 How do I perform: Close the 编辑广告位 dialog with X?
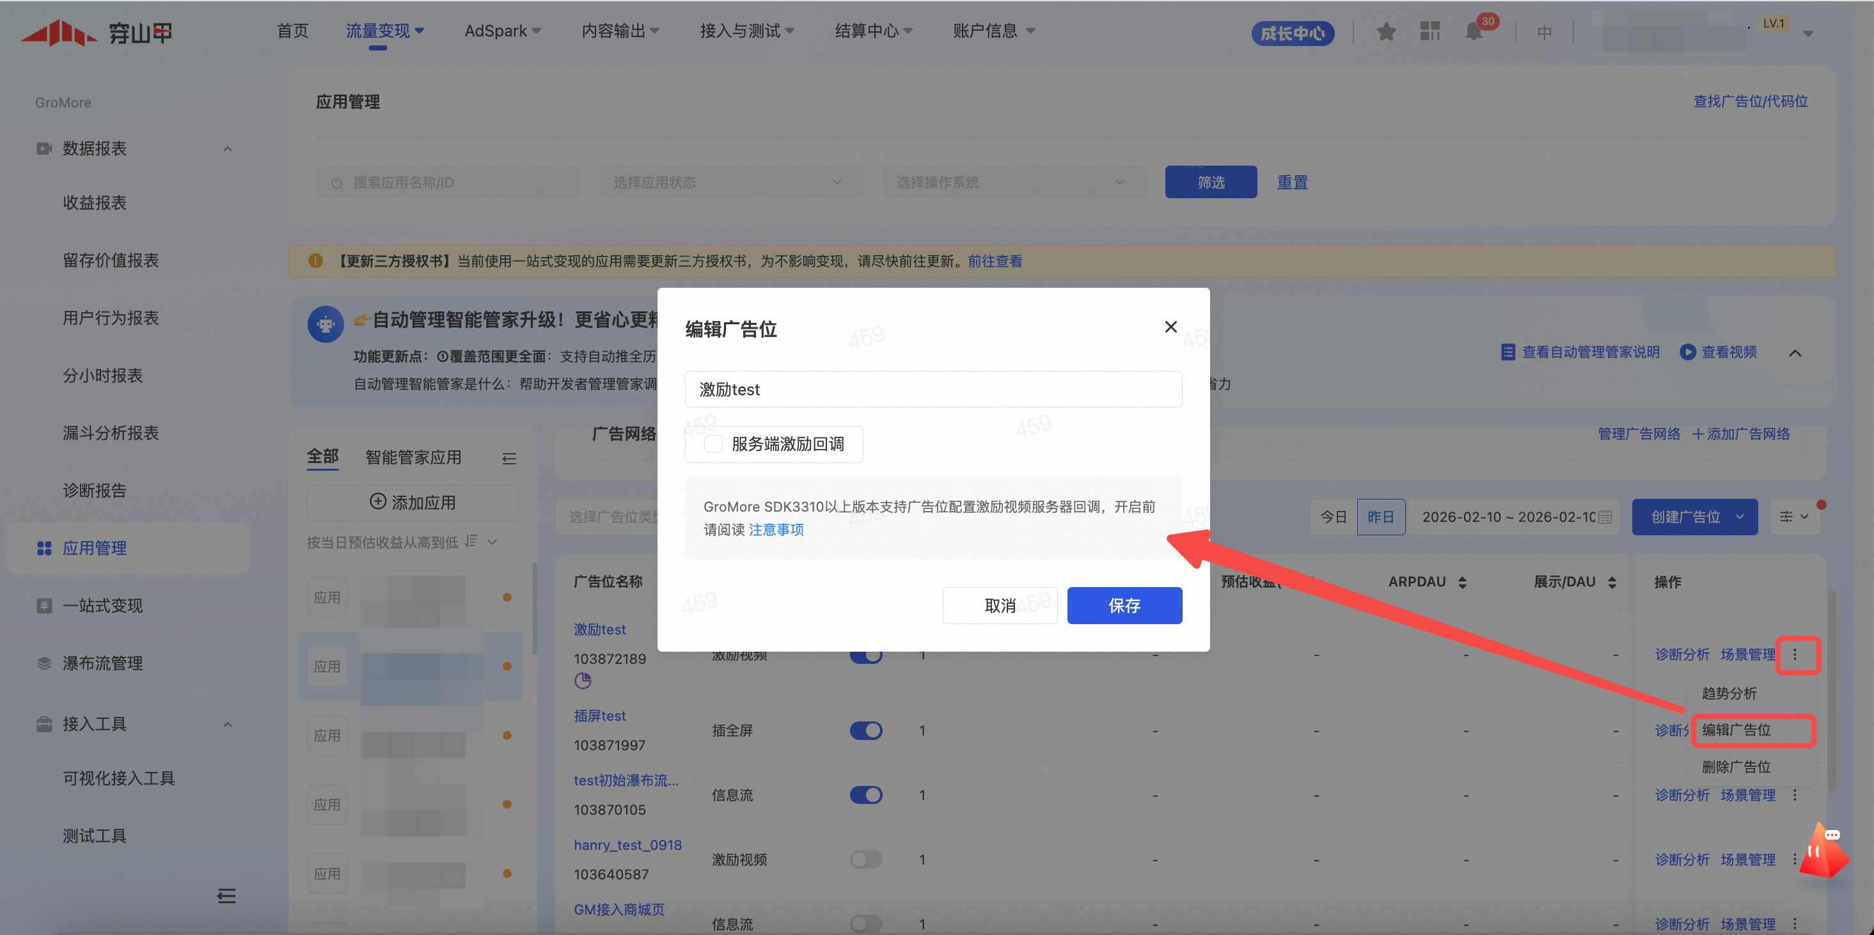(1170, 327)
